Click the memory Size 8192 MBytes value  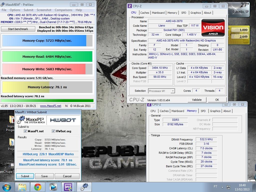175,124
